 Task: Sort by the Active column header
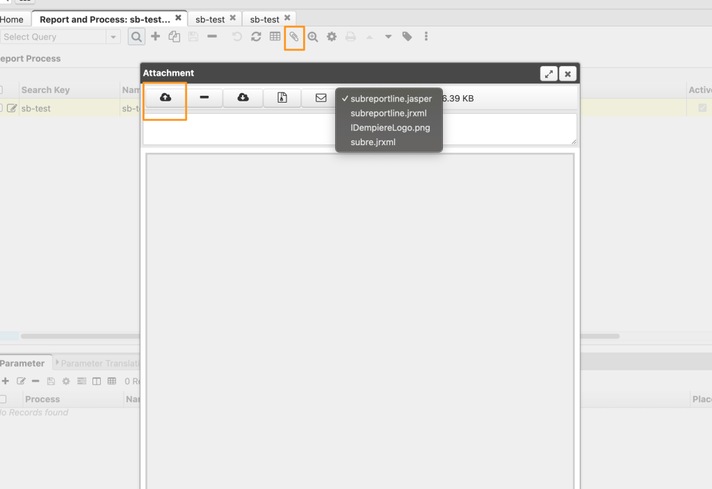click(699, 90)
